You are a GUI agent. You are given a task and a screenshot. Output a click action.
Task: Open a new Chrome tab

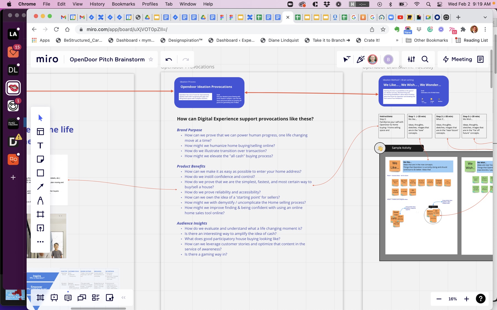(x=458, y=17)
